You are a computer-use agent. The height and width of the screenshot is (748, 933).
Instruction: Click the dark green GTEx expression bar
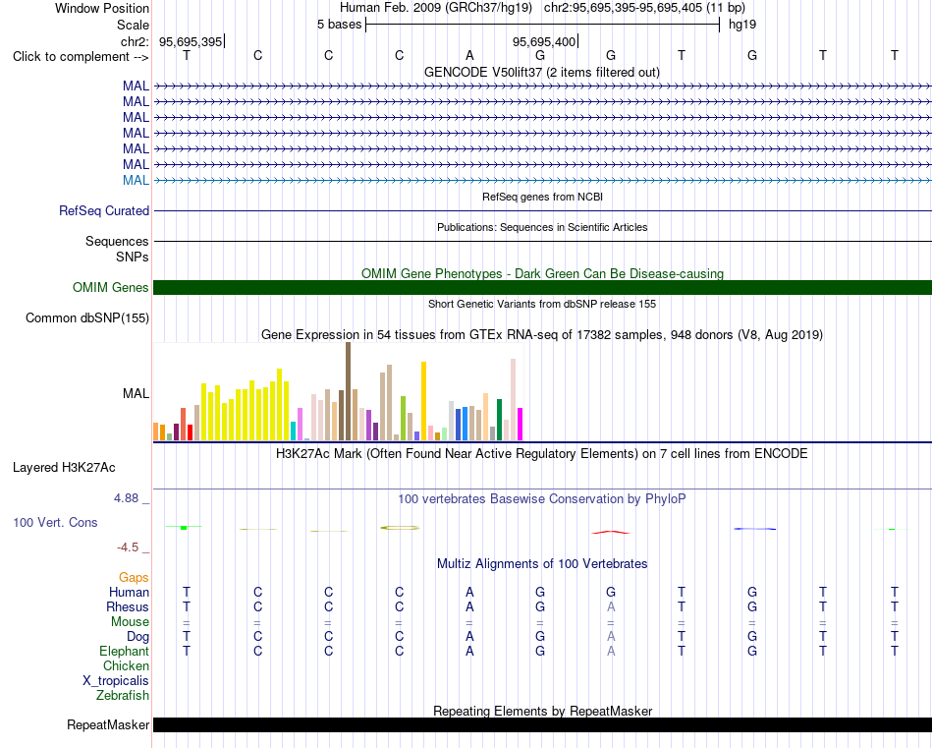(499, 420)
